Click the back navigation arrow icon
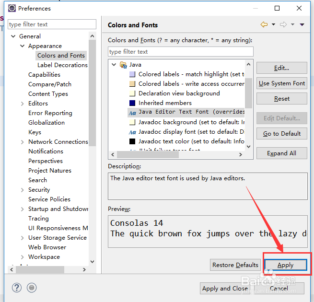Screen dimensions: 314x302 264,24
